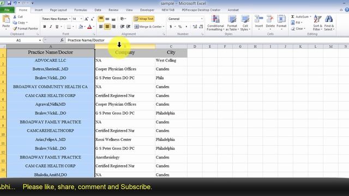Open the font size dropdown
Viewport: 349px width, 196px height.
81,19
